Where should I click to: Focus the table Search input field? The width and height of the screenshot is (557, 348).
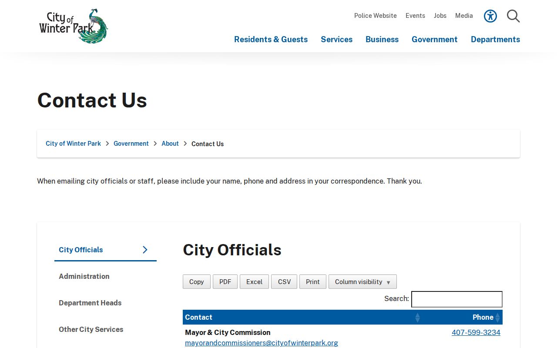click(x=457, y=299)
